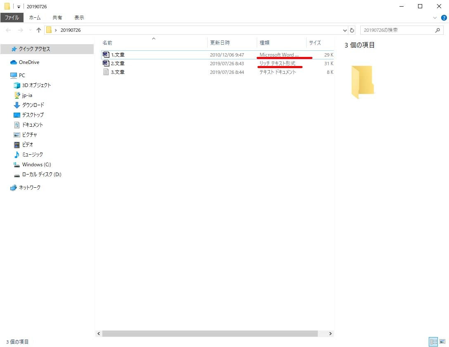This screenshot has height=347, width=449.
Task: Sort by the サイズ column header
Action: [x=320, y=42]
